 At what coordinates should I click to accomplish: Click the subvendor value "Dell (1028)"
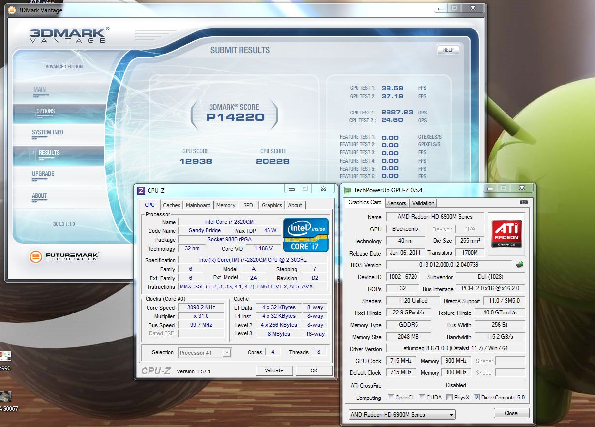point(491,277)
